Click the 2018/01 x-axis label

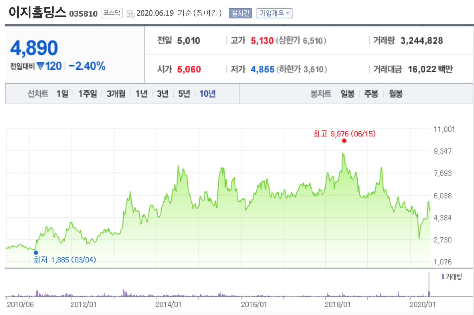tap(337, 305)
